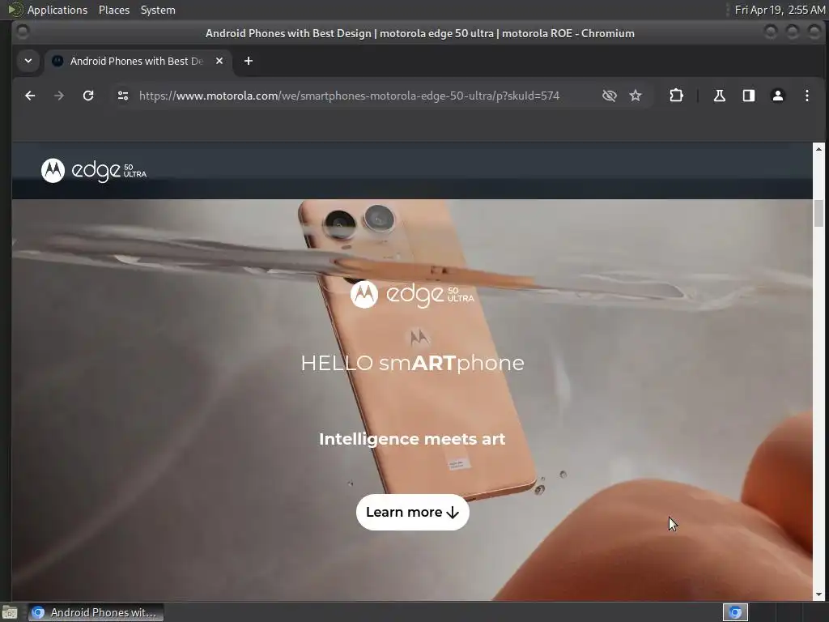Click the vertical scrollbar thumb
This screenshot has height=622, width=829.
pos(819,213)
